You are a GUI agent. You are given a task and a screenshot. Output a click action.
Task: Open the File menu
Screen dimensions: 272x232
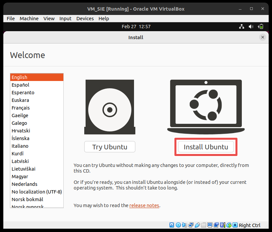(x=11, y=18)
